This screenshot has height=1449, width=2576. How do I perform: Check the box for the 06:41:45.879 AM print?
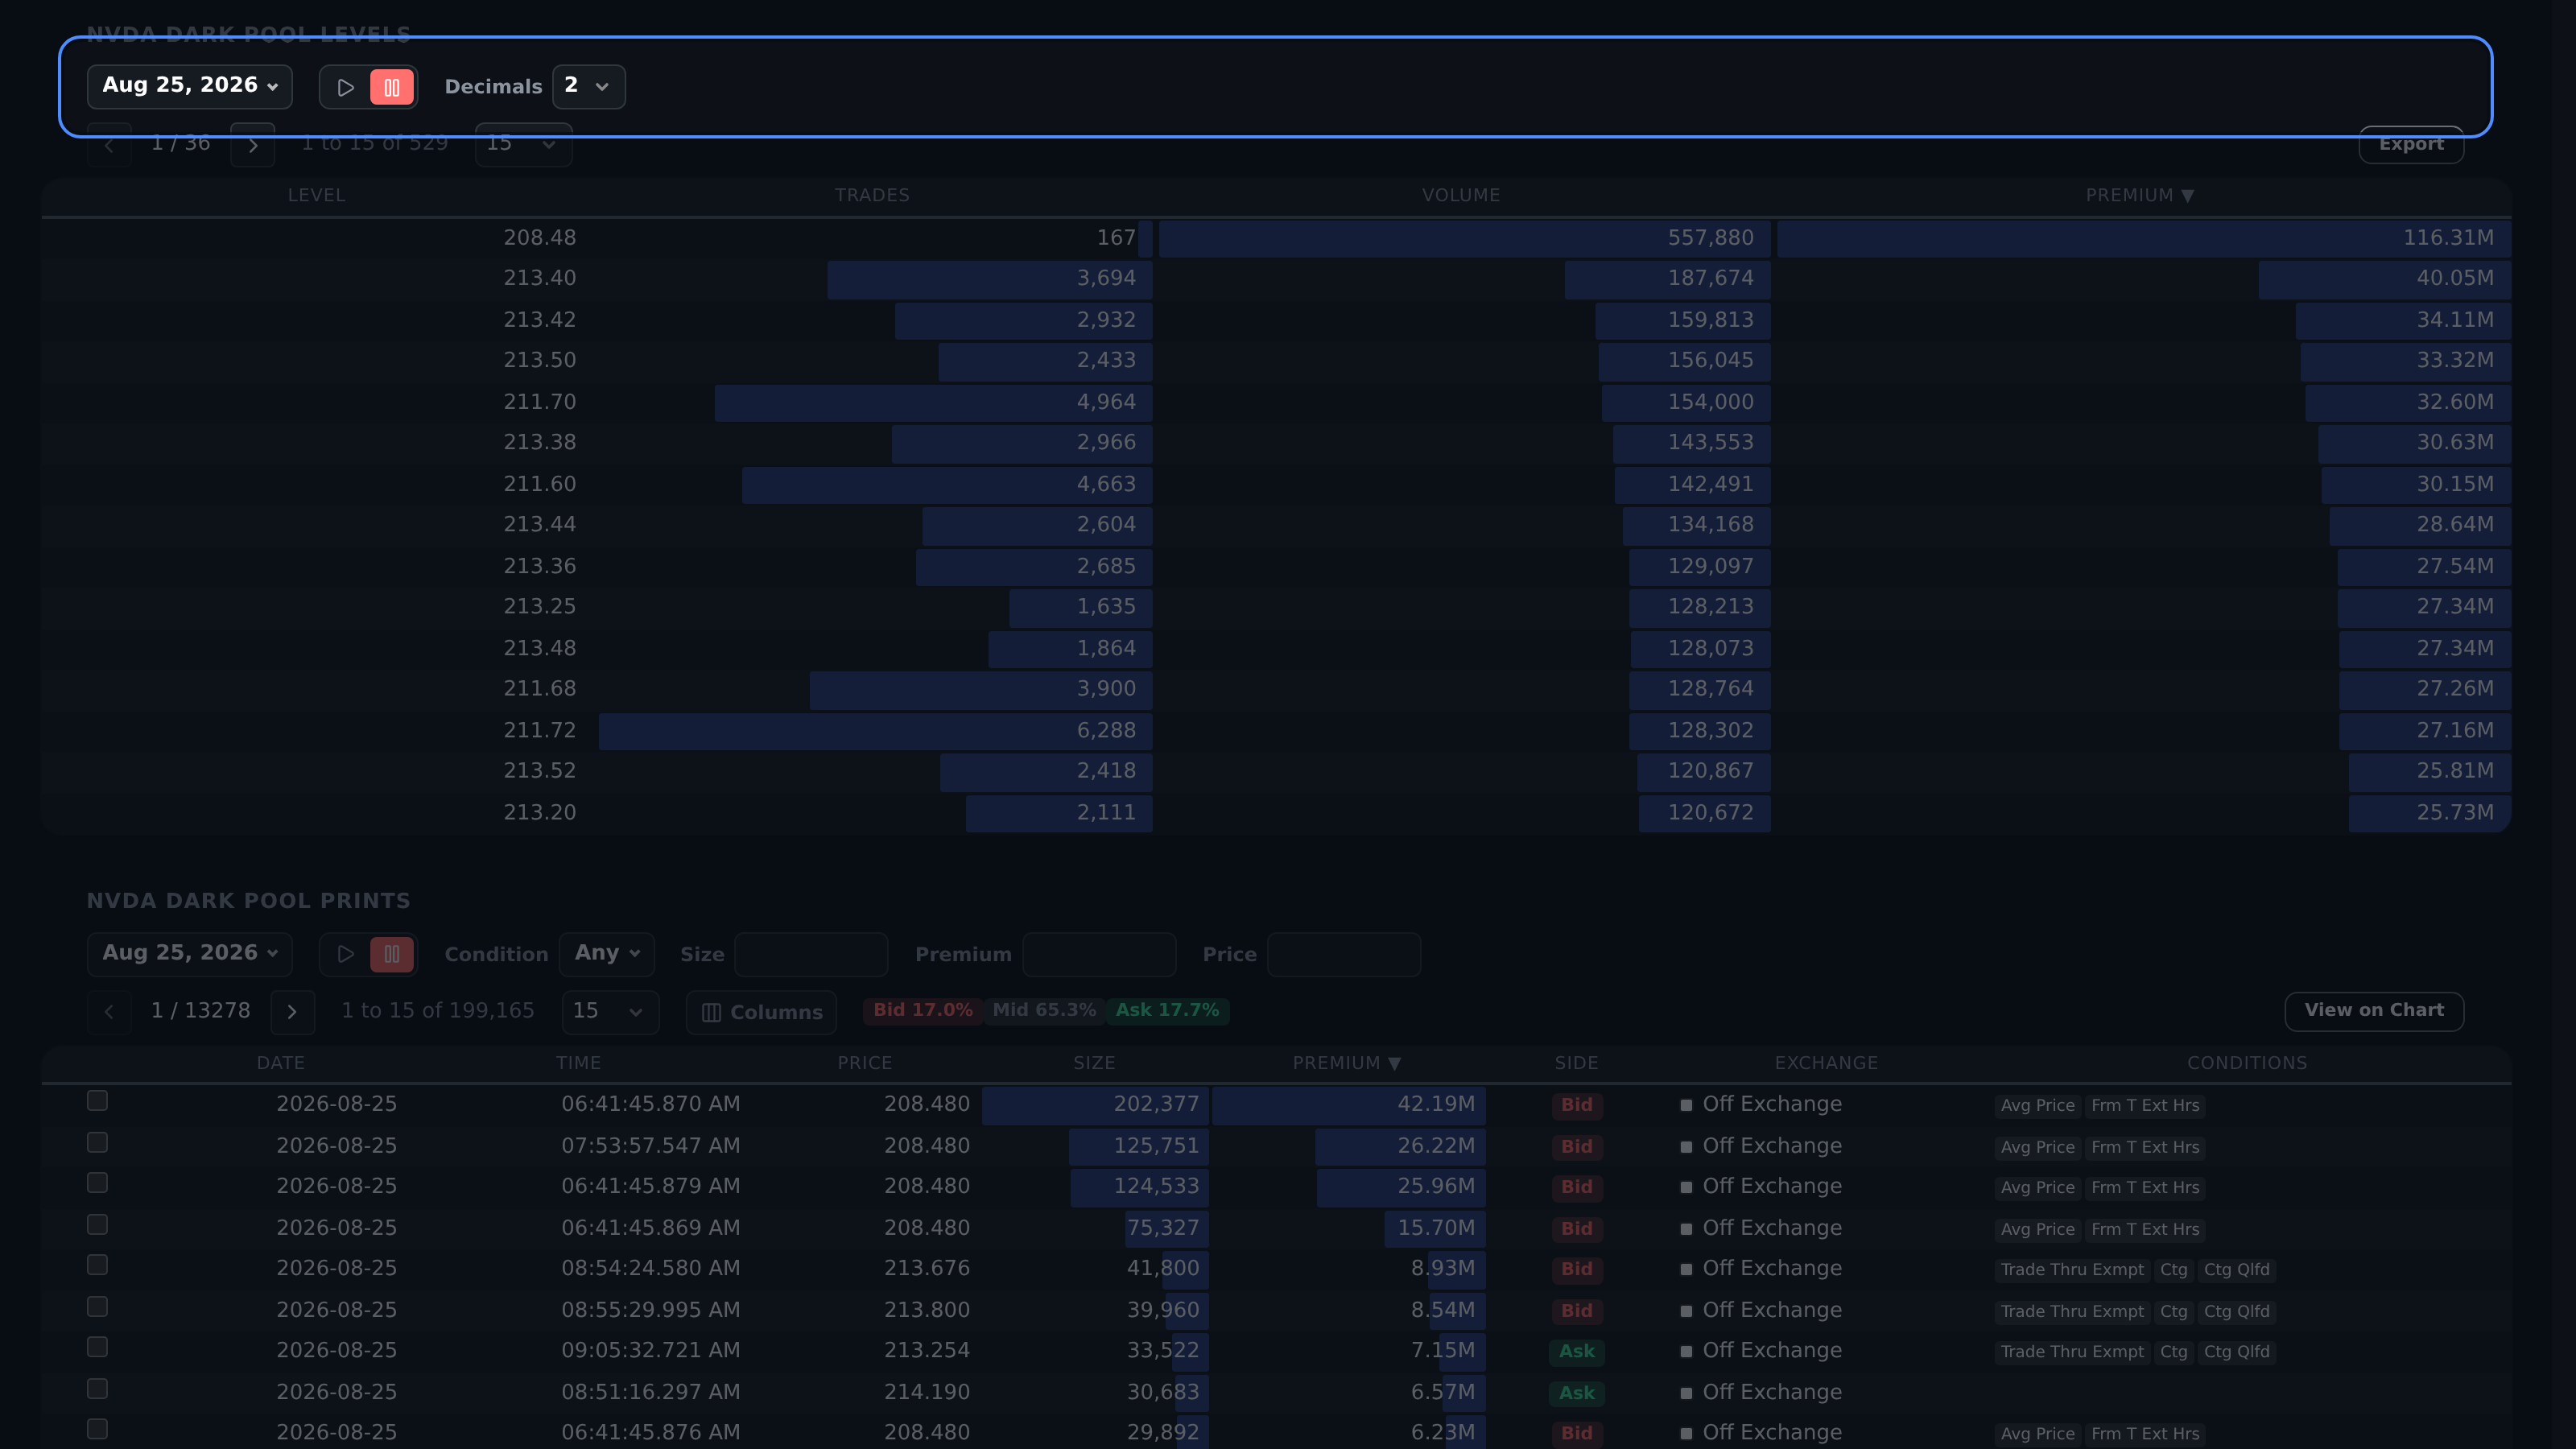97,1183
